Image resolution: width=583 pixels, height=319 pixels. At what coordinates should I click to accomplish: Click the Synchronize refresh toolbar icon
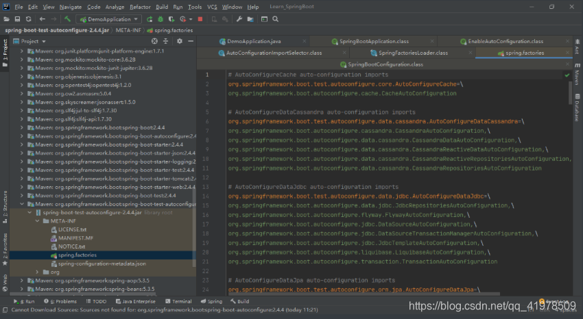[28, 19]
